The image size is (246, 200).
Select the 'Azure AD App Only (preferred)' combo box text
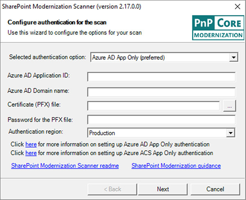tap(128, 57)
